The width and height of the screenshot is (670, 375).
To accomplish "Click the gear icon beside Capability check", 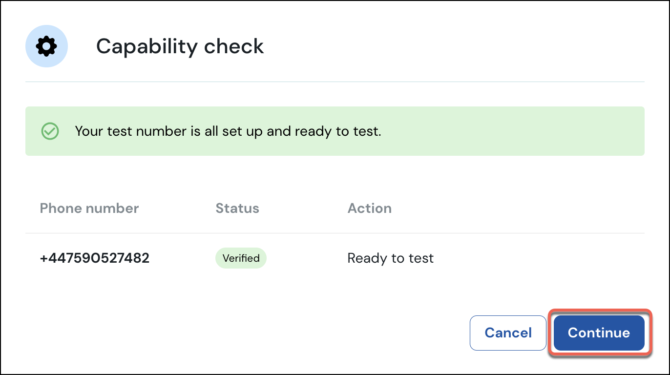I will [x=46, y=46].
